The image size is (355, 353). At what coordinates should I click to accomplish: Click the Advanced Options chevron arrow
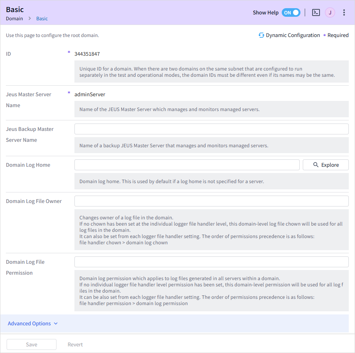click(x=56, y=323)
